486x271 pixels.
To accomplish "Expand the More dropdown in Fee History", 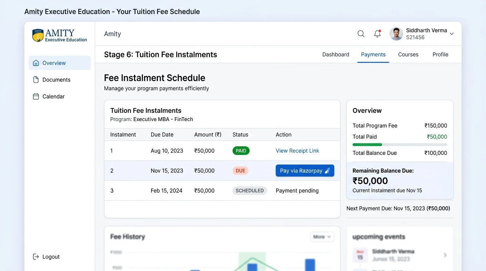I will coord(322,237).
